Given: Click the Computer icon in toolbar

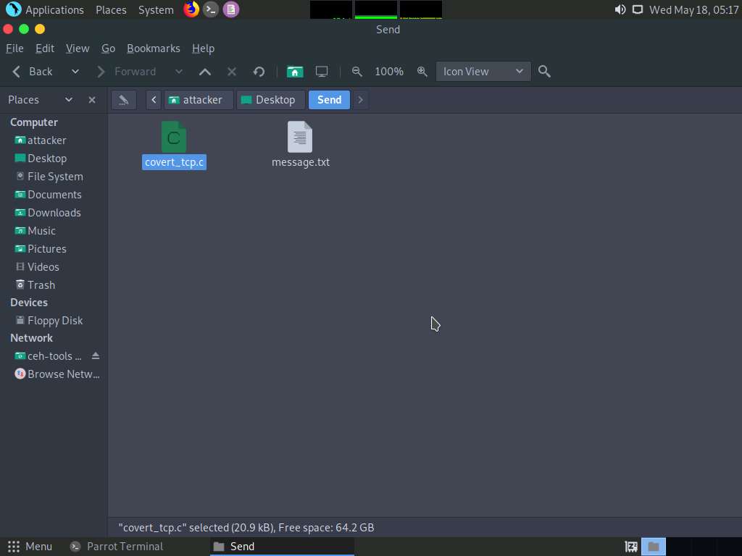Looking at the screenshot, I should tap(322, 72).
